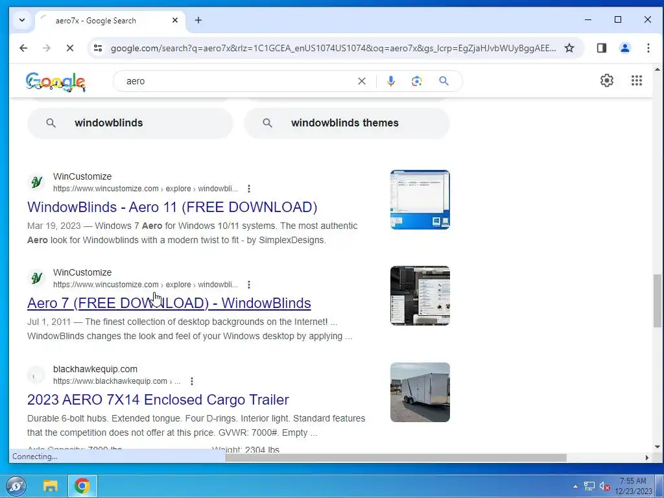Start voice search with the microphone
Viewport: 664px width, 498px height.
click(x=391, y=81)
